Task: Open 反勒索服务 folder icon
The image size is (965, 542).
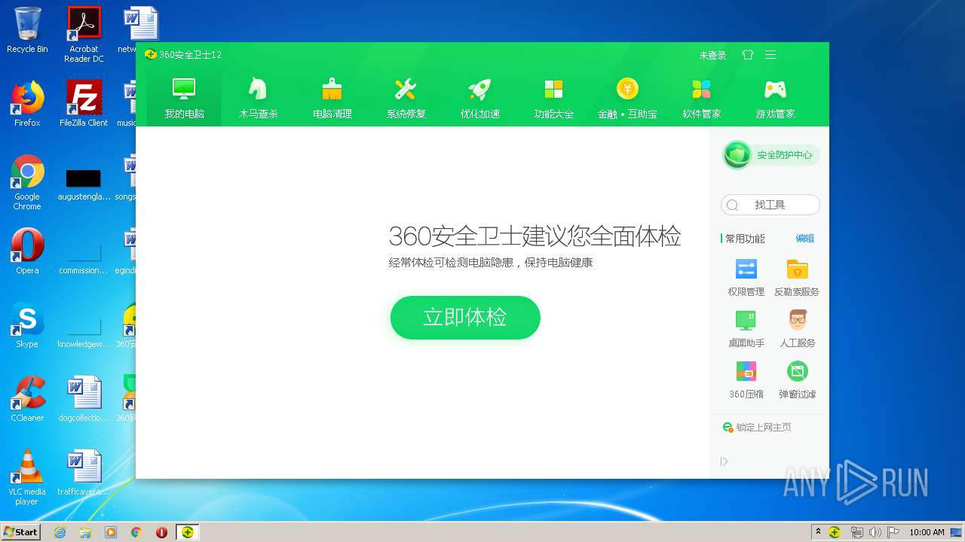Action: click(x=797, y=277)
